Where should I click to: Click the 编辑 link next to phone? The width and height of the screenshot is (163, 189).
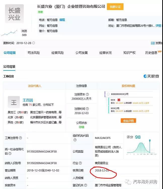point(62,20)
